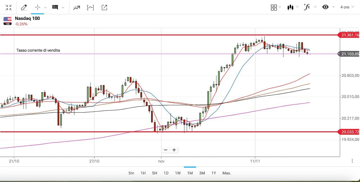
Task: Add an indicator with the fx icon
Action: click(307, 7)
